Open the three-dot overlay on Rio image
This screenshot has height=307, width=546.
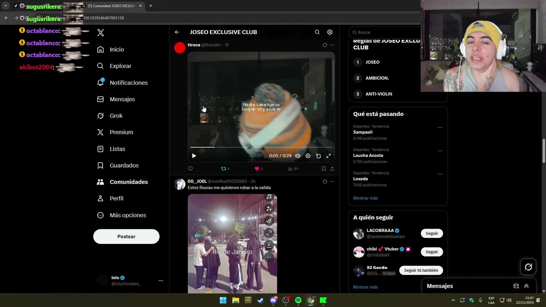pos(269,257)
